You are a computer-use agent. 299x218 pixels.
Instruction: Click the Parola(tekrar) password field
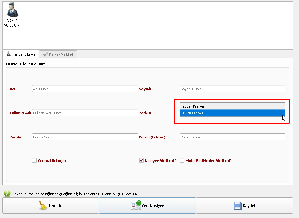(x=232, y=137)
